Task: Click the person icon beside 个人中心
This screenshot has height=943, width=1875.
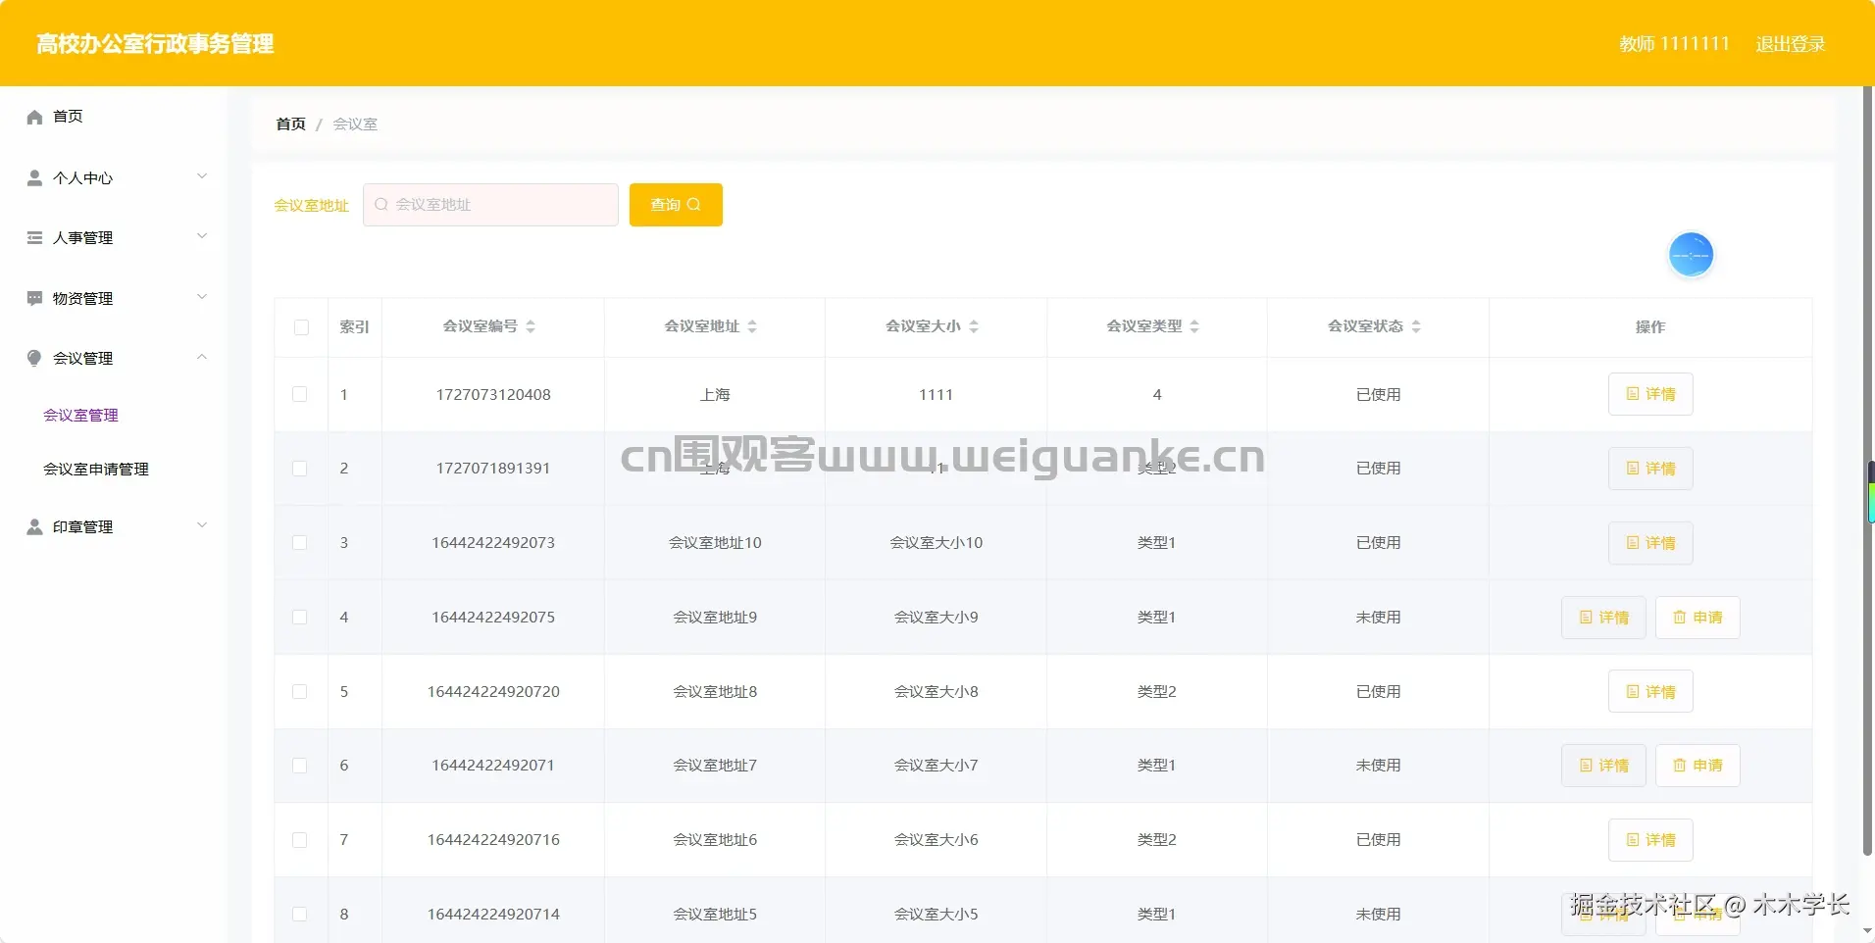Action: 34,177
